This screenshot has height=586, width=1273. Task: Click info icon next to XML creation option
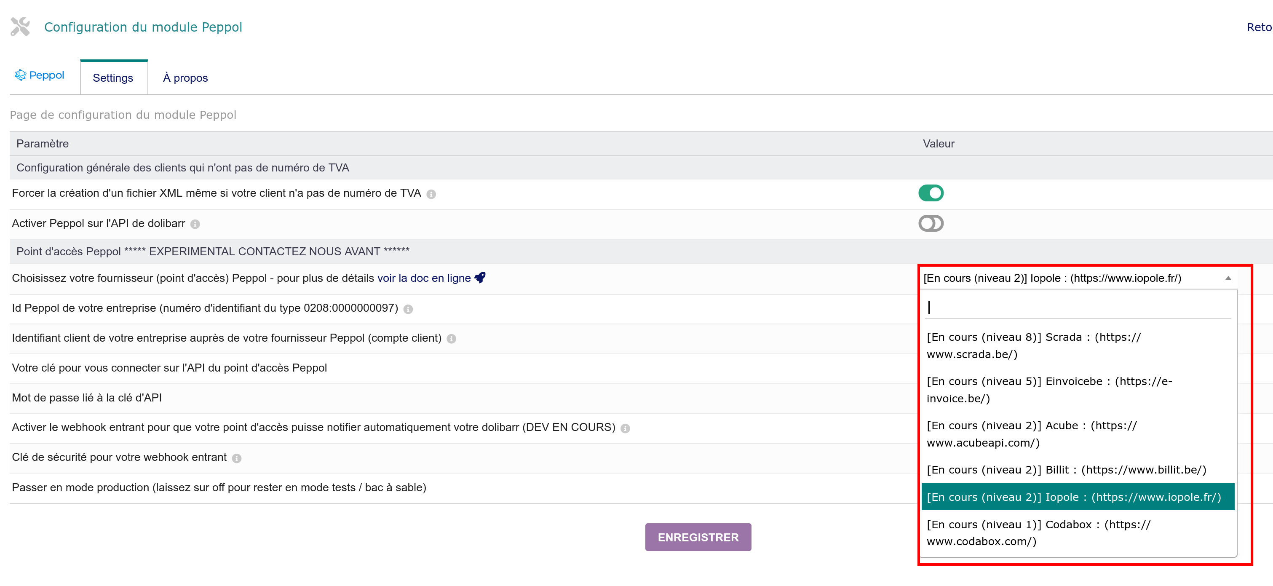click(431, 194)
